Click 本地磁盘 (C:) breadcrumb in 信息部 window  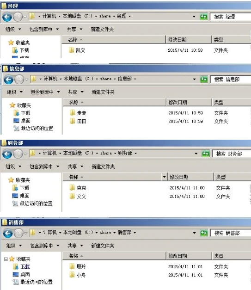click(x=79, y=79)
